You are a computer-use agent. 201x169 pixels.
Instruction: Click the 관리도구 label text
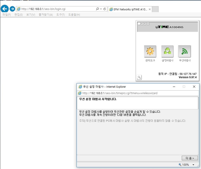[x=150, y=60]
